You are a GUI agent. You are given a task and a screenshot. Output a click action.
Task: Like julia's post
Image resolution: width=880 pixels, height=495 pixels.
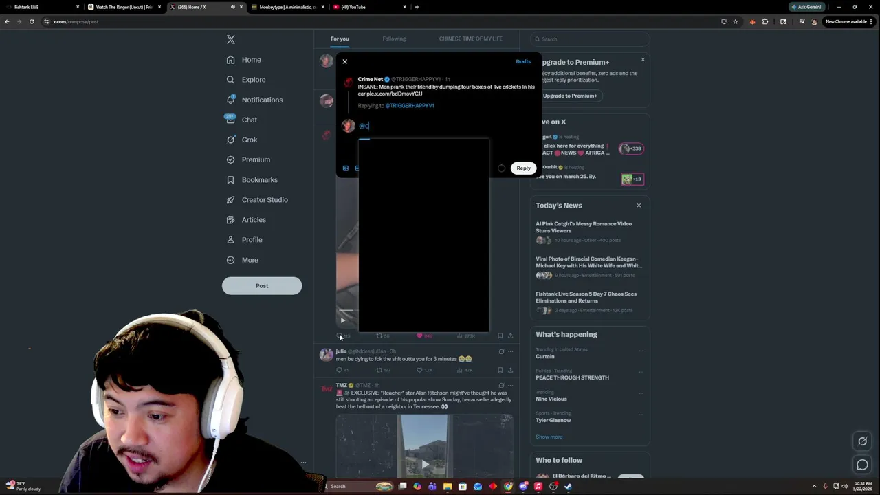[x=419, y=370]
